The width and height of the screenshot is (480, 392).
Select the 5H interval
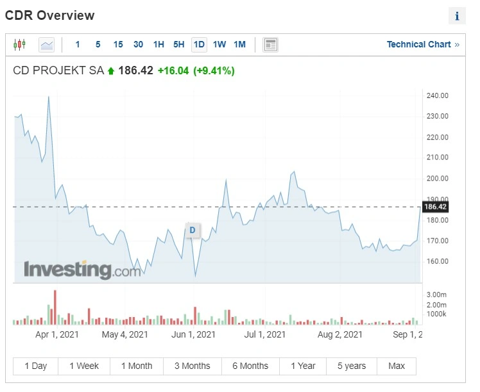pyautogui.click(x=179, y=45)
